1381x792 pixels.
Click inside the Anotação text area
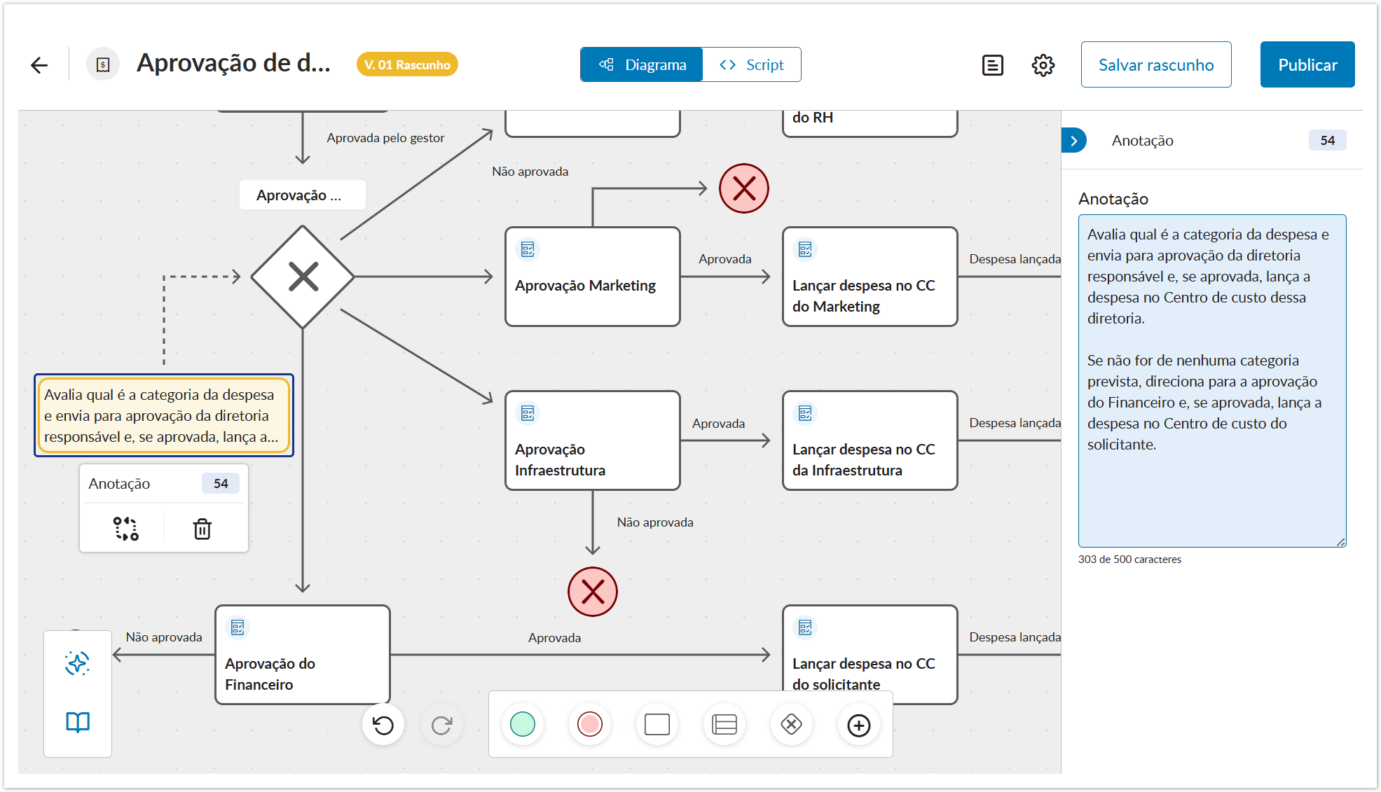tap(1211, 380)
